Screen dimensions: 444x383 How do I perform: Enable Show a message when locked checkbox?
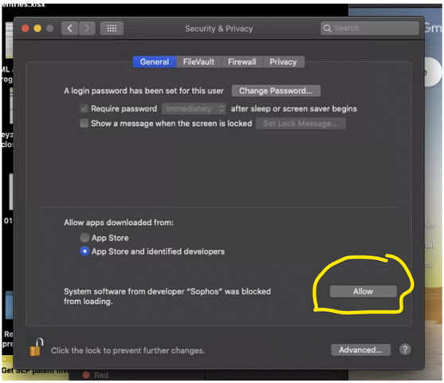[x=84, y=124]
